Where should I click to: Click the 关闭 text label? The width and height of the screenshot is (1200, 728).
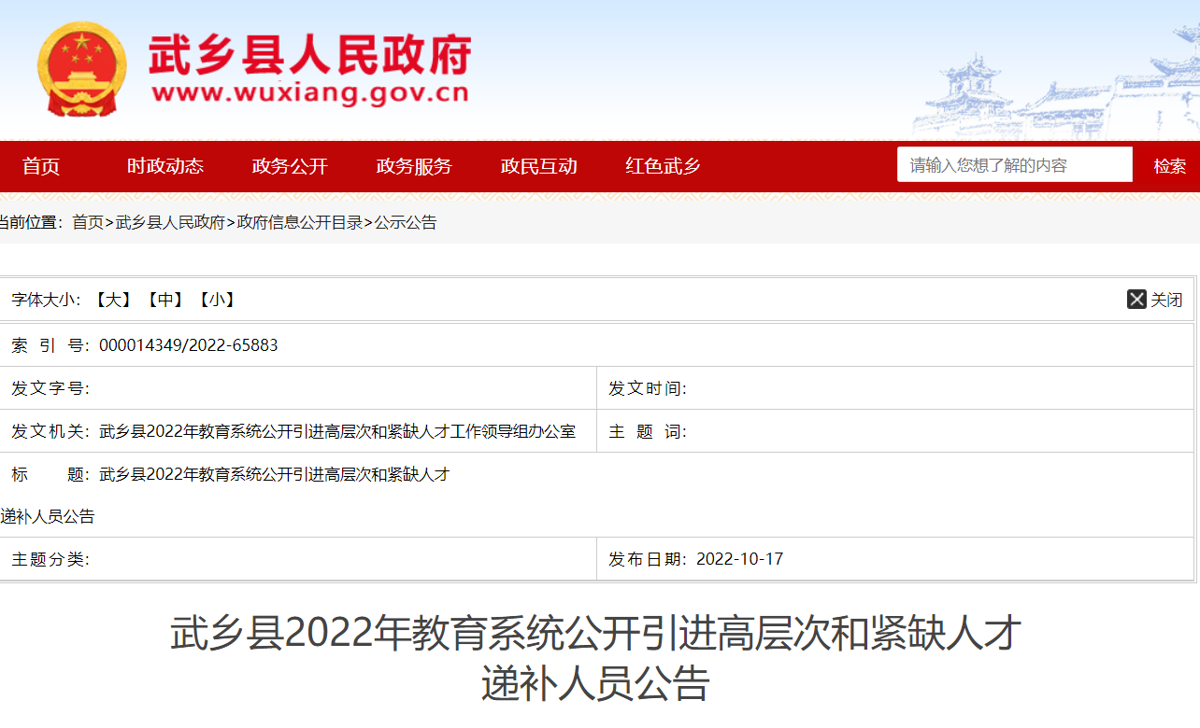coord(1166,300)
